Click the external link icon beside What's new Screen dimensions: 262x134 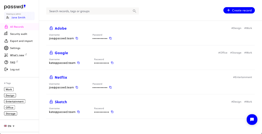[x=26, y=54]
